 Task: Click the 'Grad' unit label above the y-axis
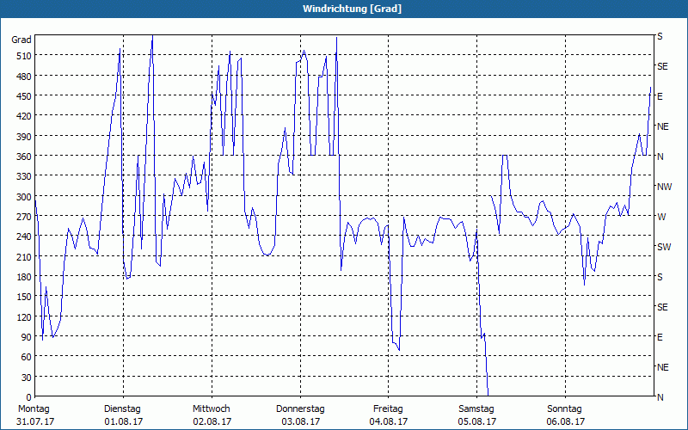coord(21,40)
